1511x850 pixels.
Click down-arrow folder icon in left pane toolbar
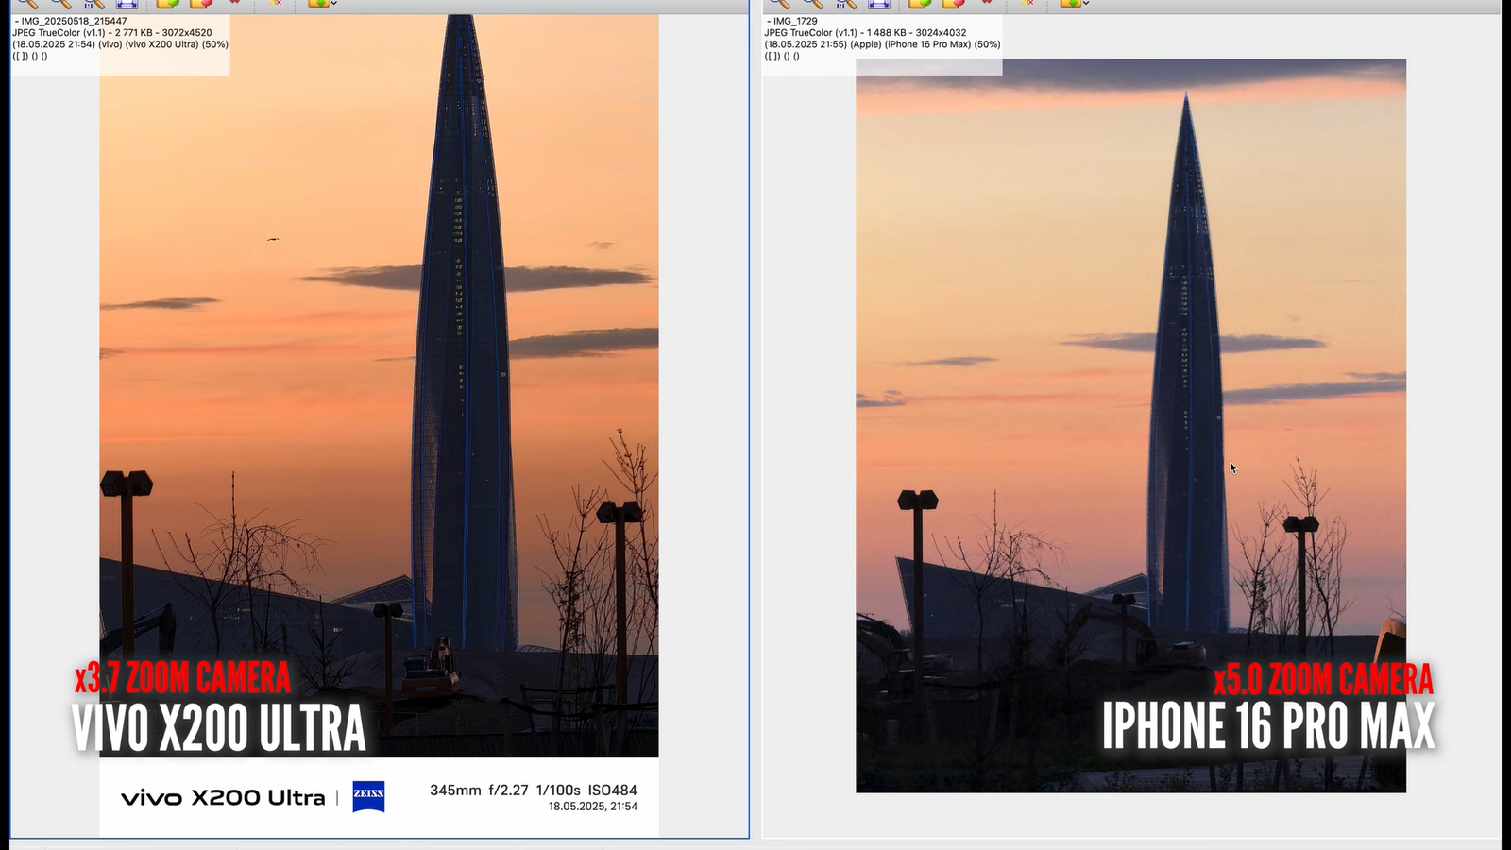[317, 4]
